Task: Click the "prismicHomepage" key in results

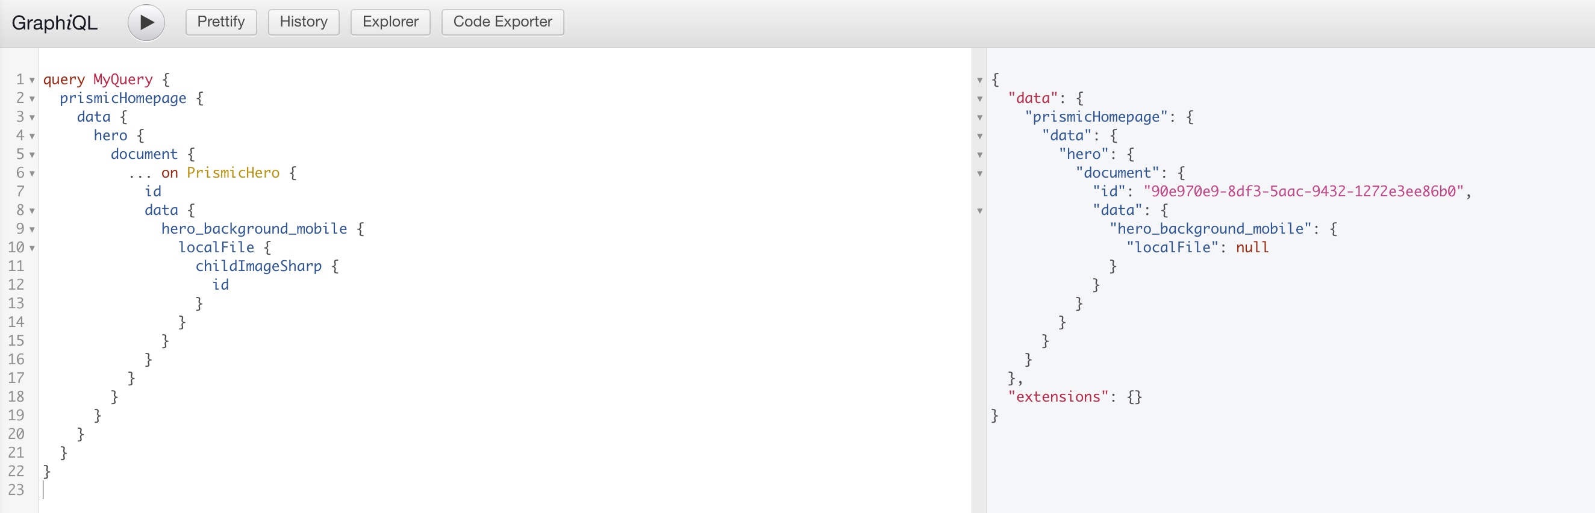Action: click(x=1096, y=117)
